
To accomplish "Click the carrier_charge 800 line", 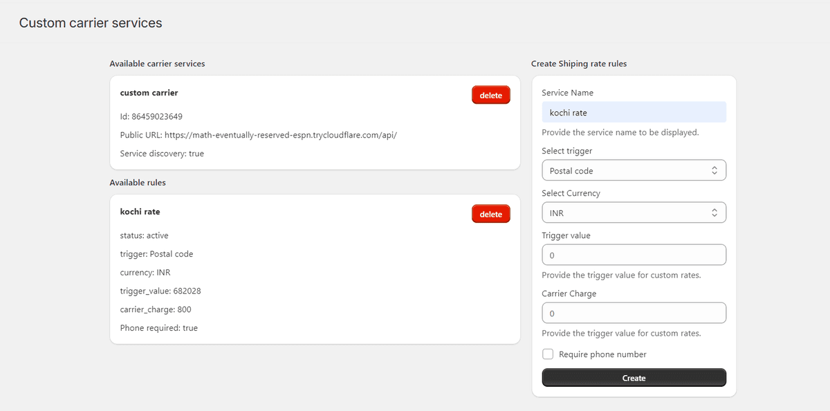I will 156,309.
